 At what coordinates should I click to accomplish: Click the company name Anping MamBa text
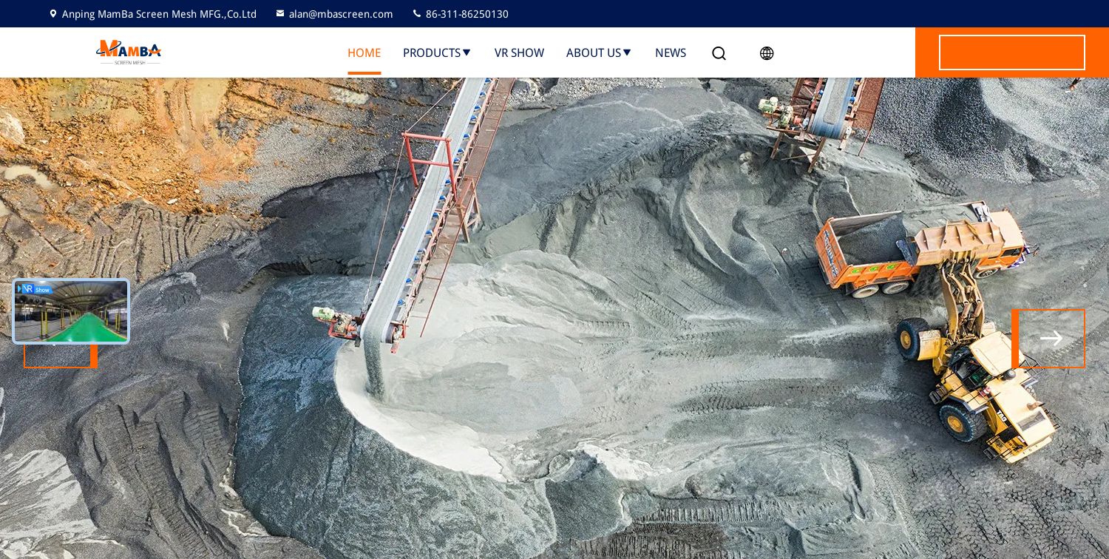pyautogui.click(x=159, y=13)
